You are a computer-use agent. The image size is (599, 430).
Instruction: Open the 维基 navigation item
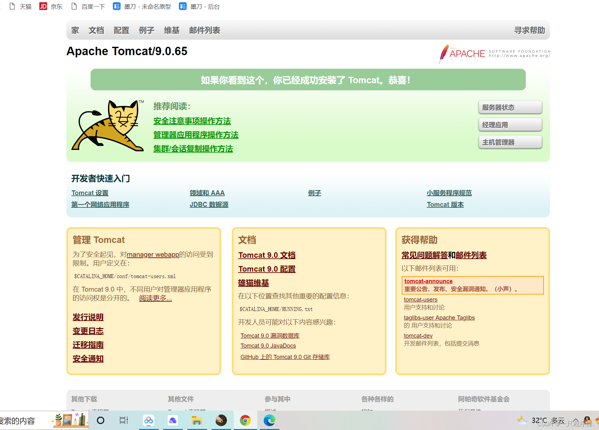click(x=172, y=30)
